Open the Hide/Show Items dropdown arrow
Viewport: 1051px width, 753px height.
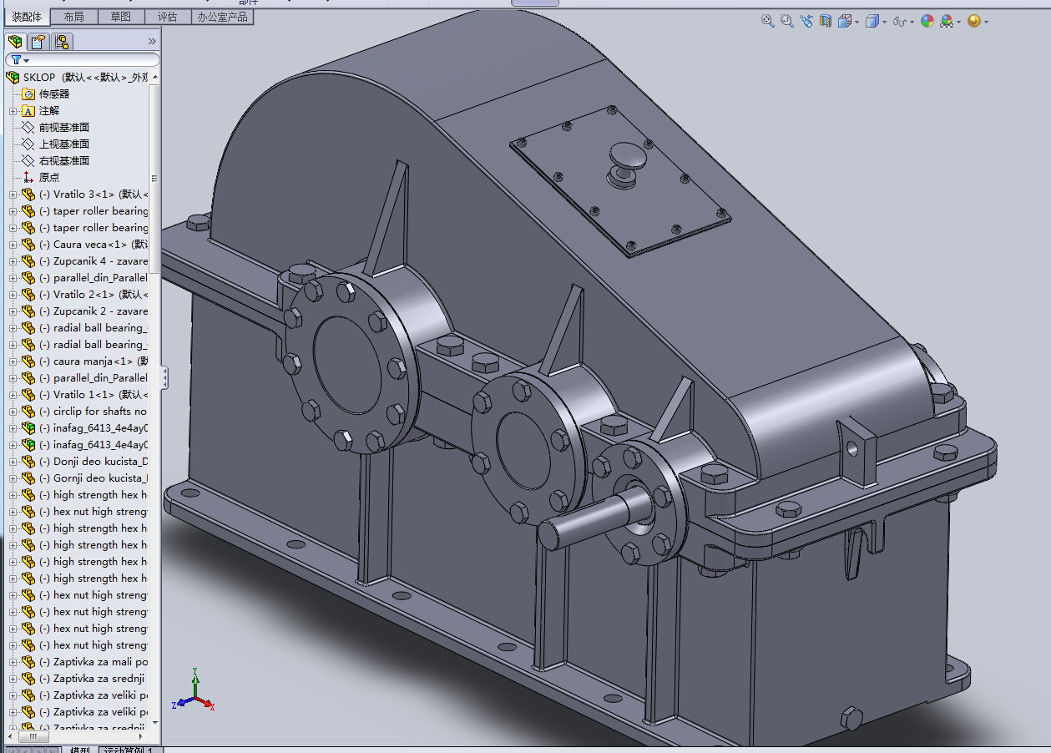point(912,23)
